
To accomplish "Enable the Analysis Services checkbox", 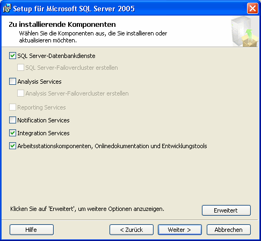I will coord(12,82).
